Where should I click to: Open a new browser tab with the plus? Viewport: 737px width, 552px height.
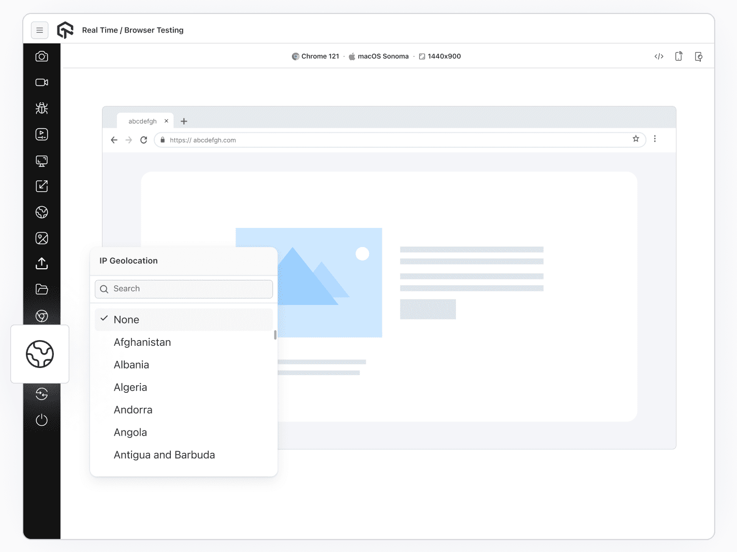pyautogui.click(x=184, y=120)
